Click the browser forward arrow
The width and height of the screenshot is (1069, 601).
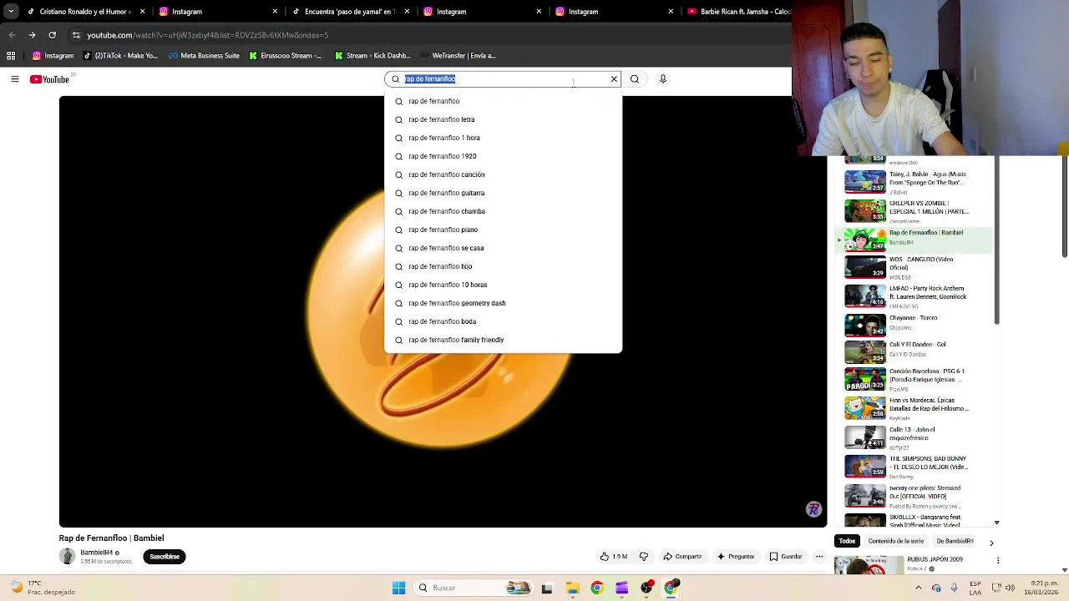(x=32, y=35)
